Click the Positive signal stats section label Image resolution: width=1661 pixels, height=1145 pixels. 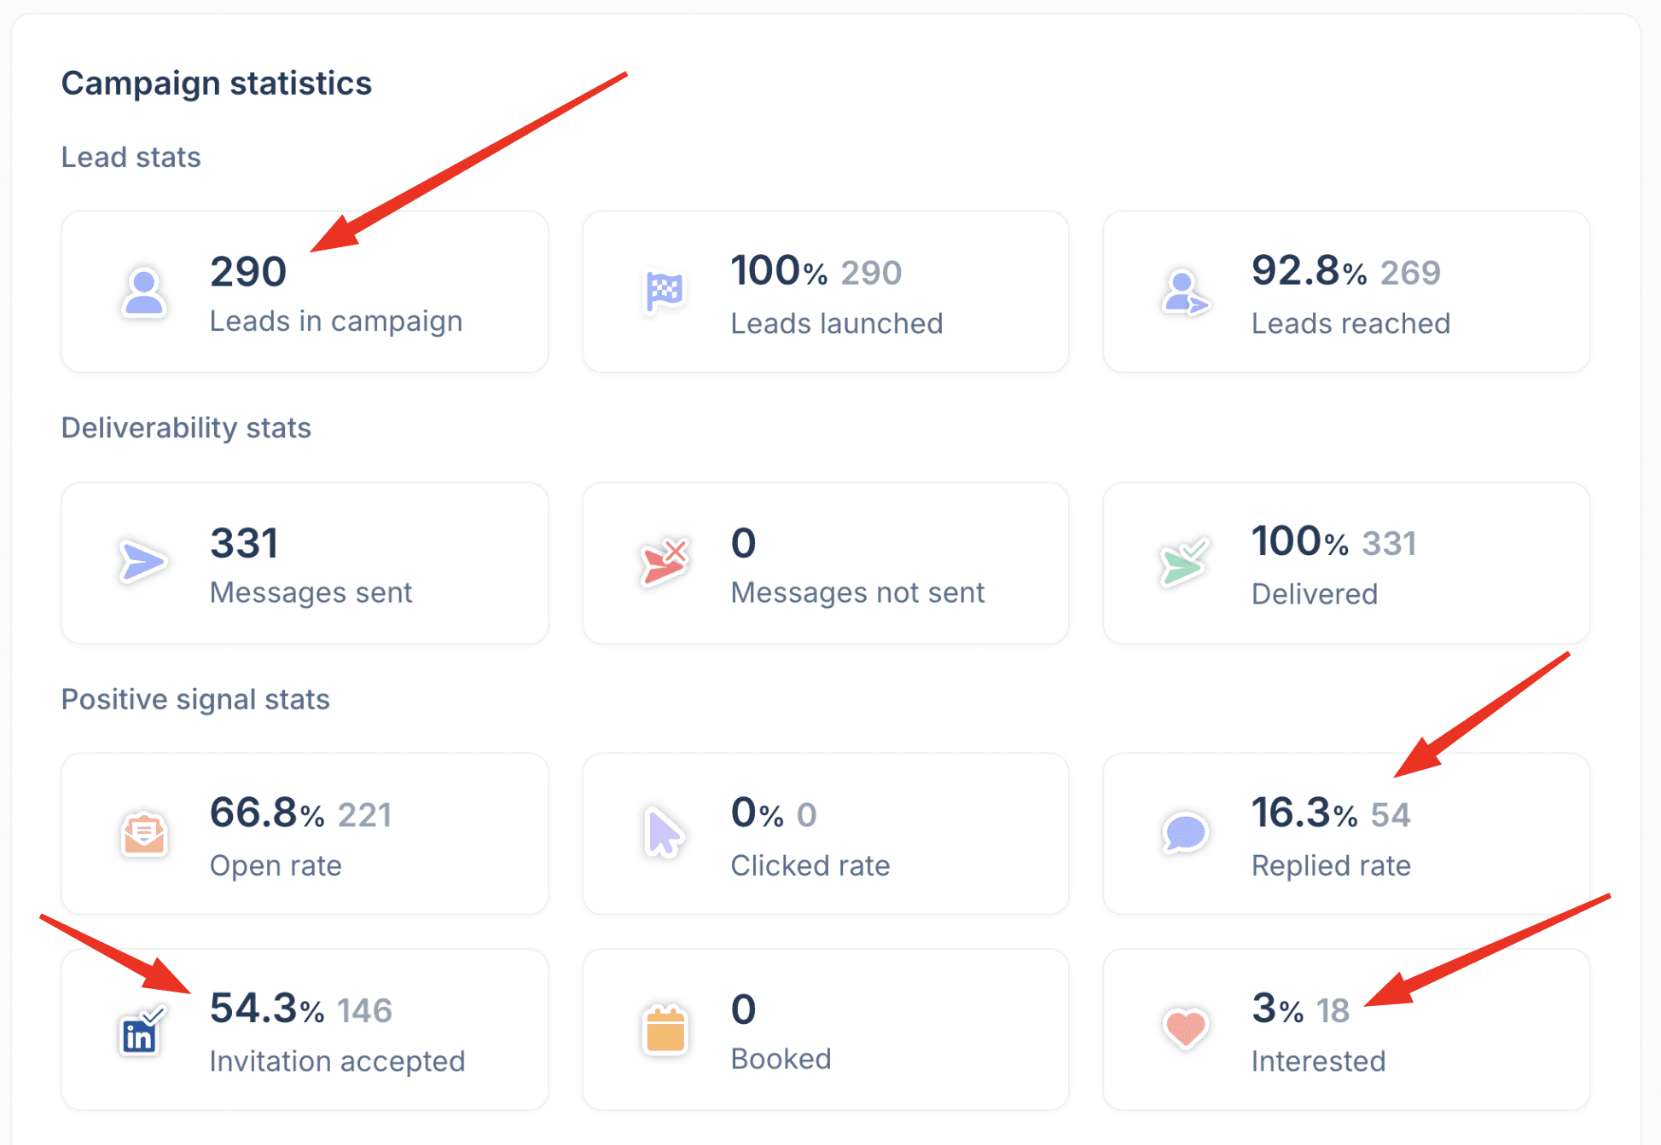tap(195, 699)
